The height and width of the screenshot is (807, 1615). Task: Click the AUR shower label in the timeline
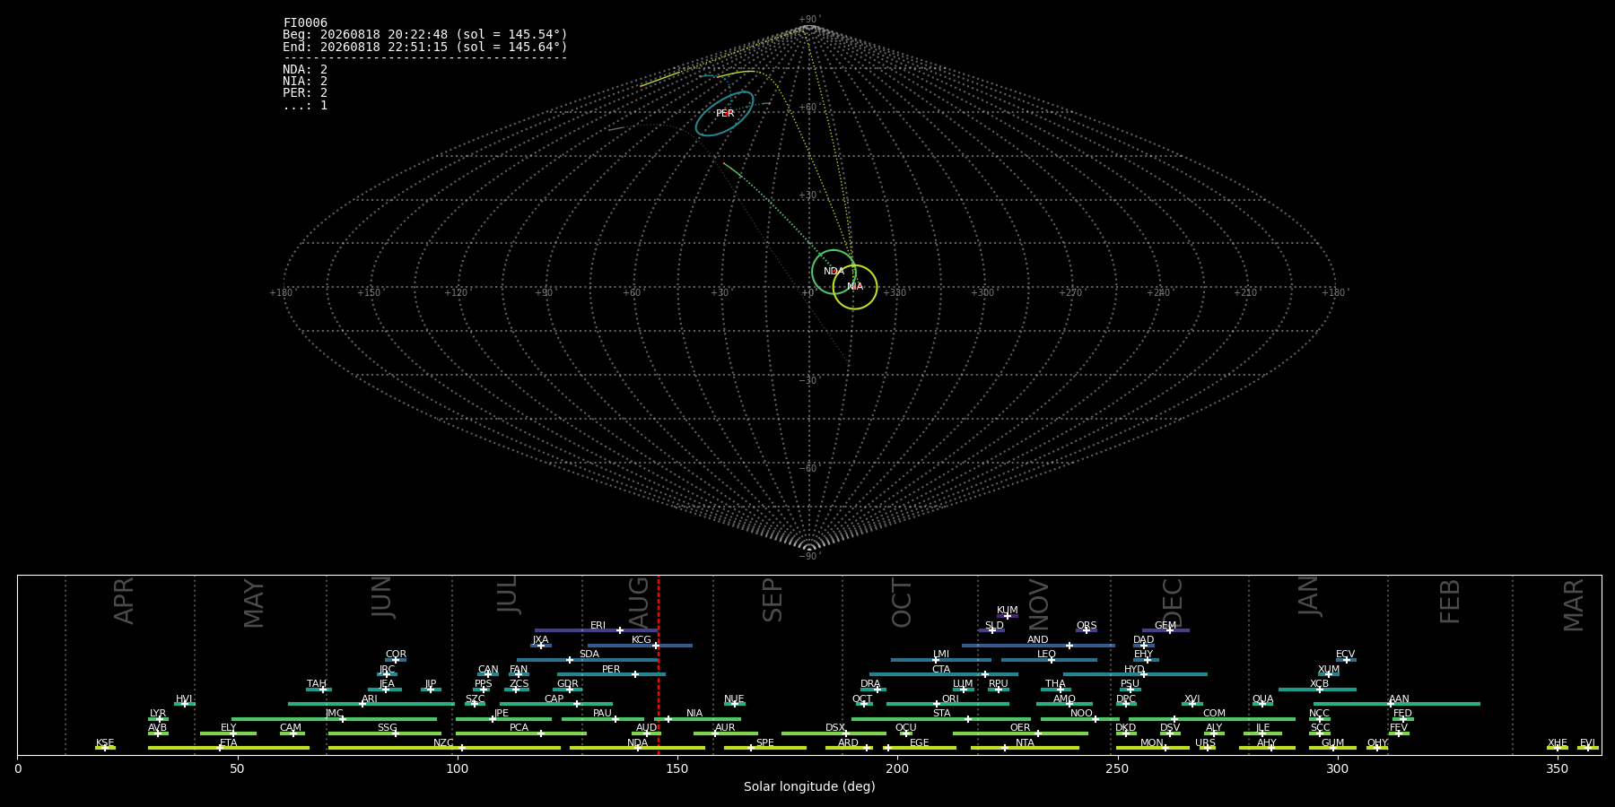coord(725,728)
